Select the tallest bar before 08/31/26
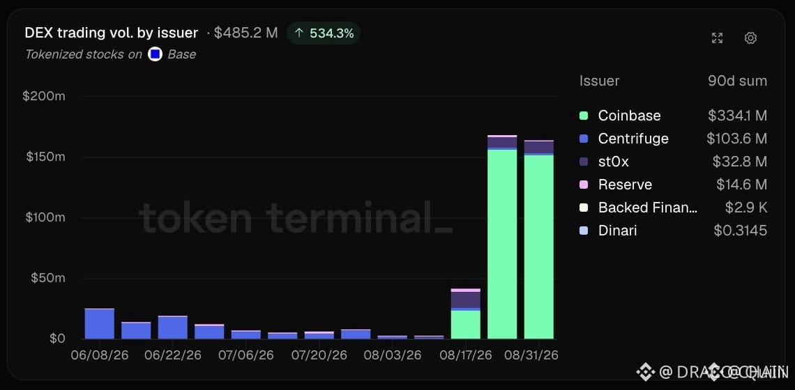Viewport: 795px width, 390px height. coord(502,237)
